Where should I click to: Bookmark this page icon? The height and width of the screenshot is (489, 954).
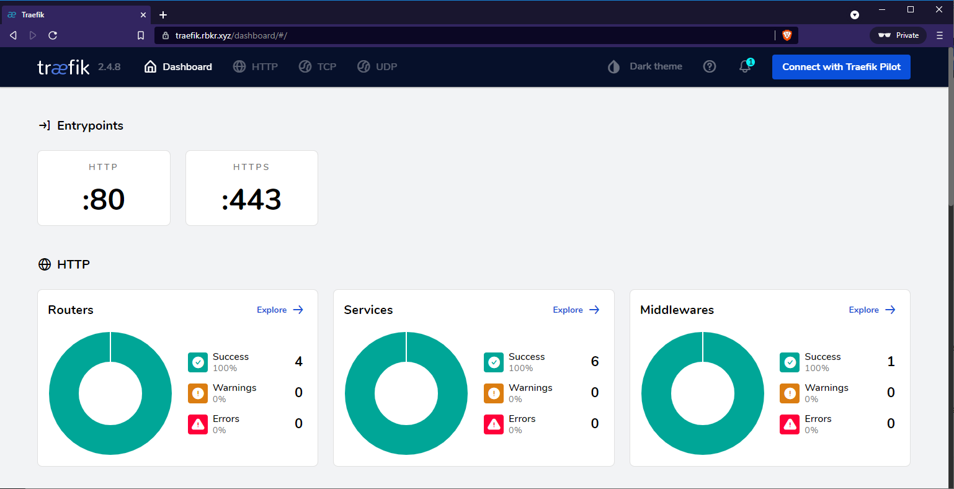[x=141, y=35]
